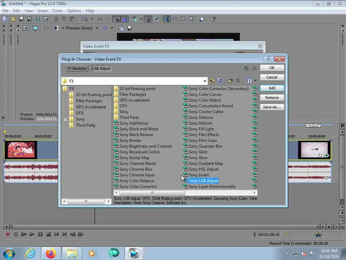Screen dimensions: 346x260
Task: Click the Record button in transport bar
Action: (x=8, y=234)
